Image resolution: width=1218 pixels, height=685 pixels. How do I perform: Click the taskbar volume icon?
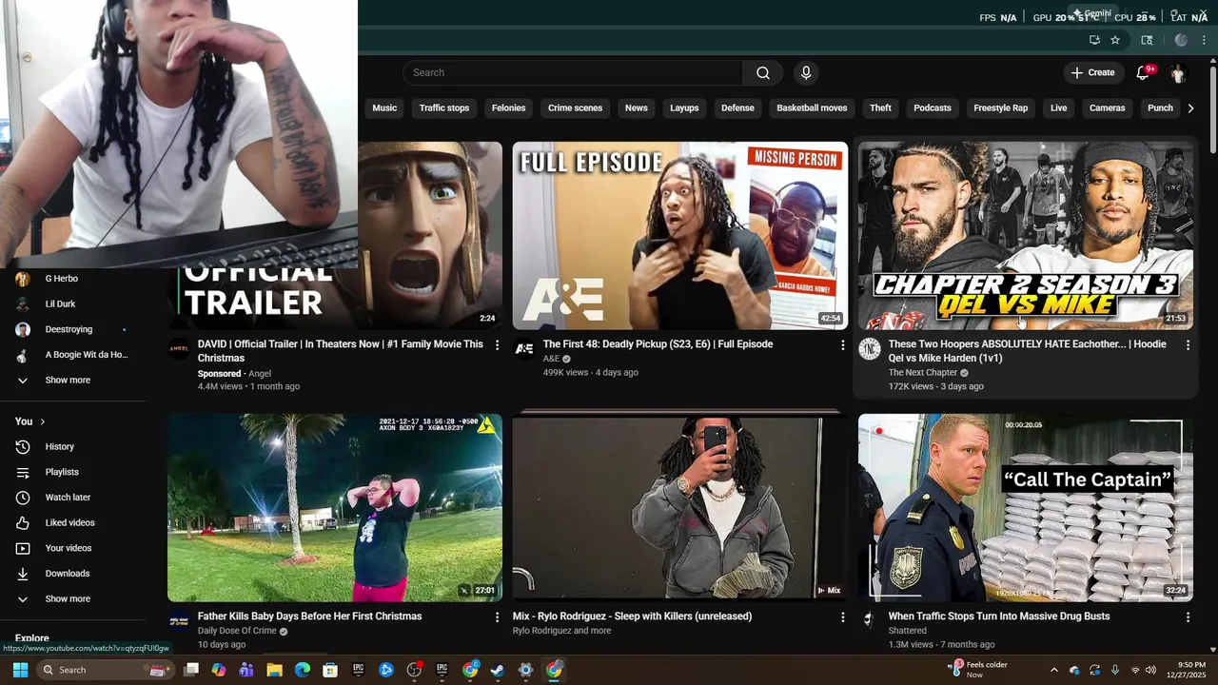pyautogui.click(x=1151, y=670)
